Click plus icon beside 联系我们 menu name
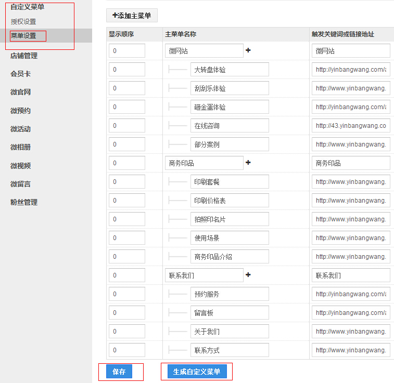Screen dimensions: 394x383 [x=248, y=275]
